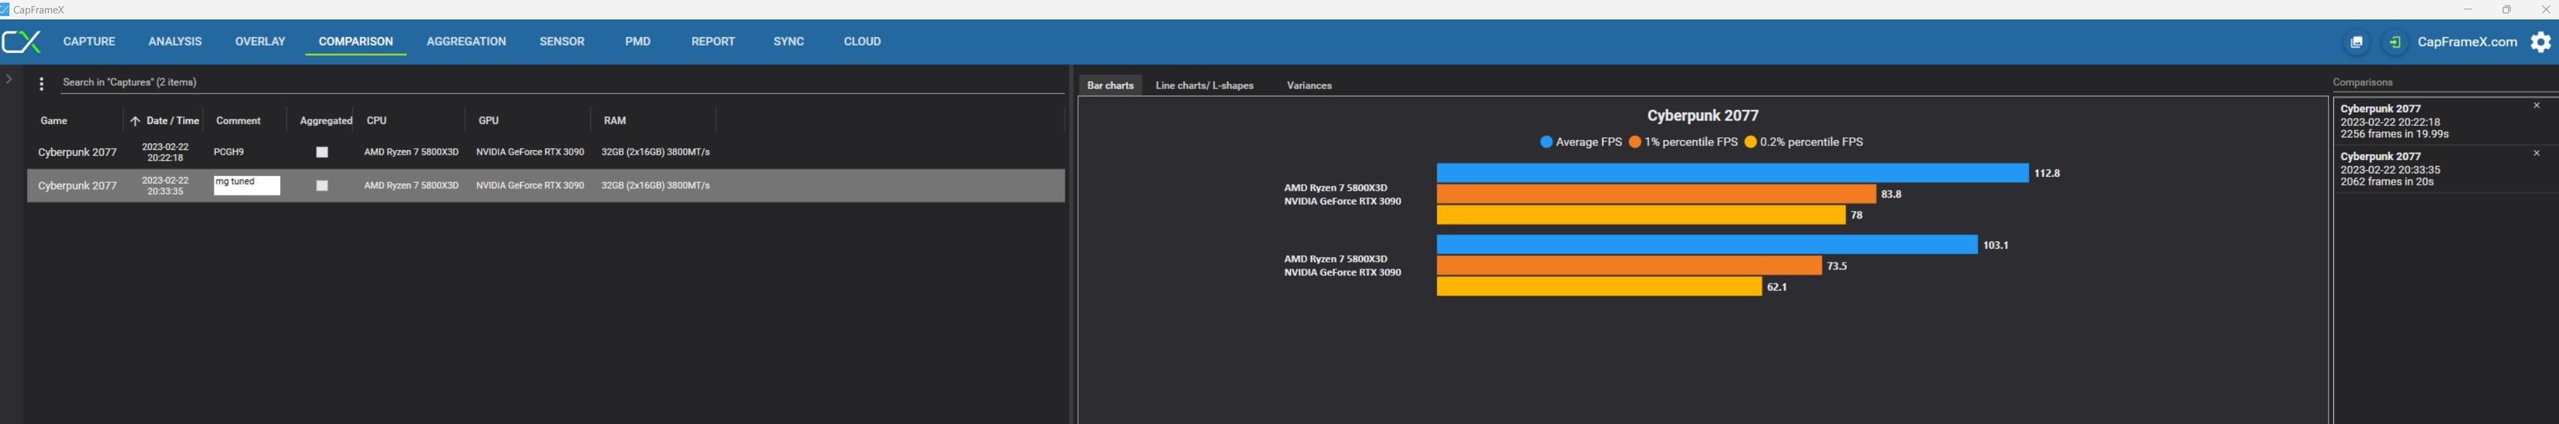Switch to Line charts/ L-shapes tab
Screen dimensions: 2559x424
tap(1204, 85)
